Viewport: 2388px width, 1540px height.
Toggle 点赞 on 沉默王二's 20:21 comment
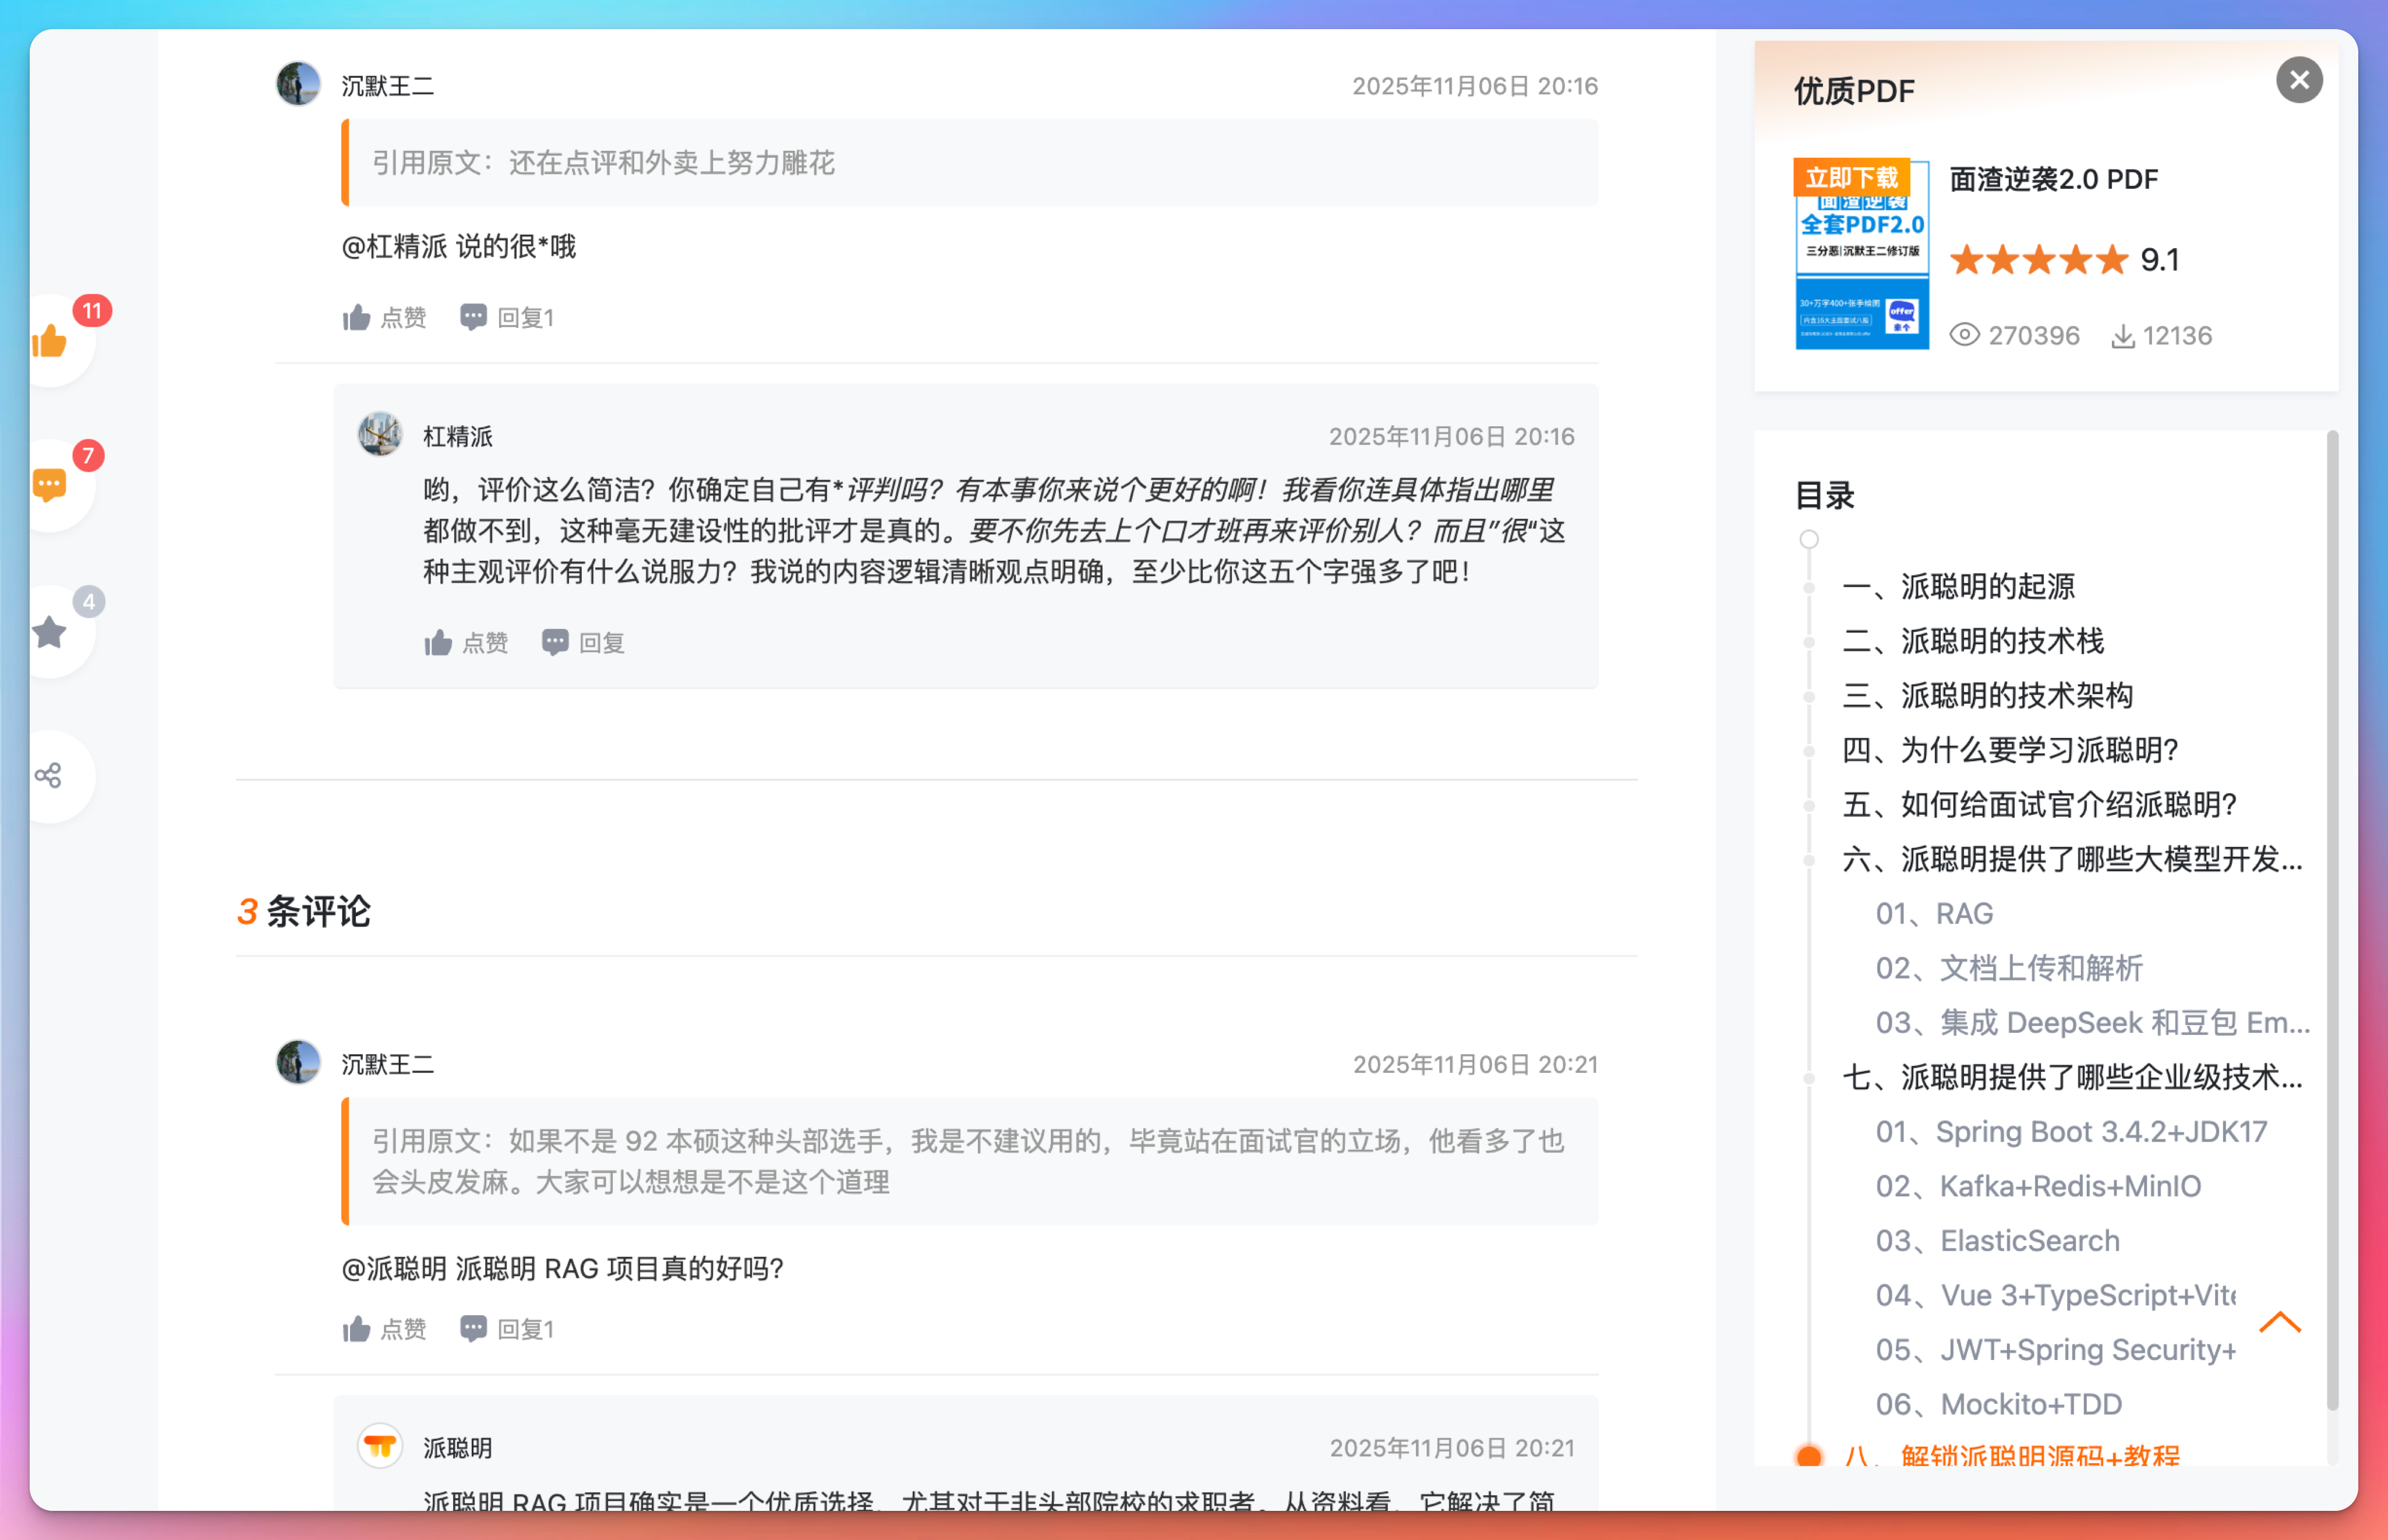click(x=384, y=1328)
